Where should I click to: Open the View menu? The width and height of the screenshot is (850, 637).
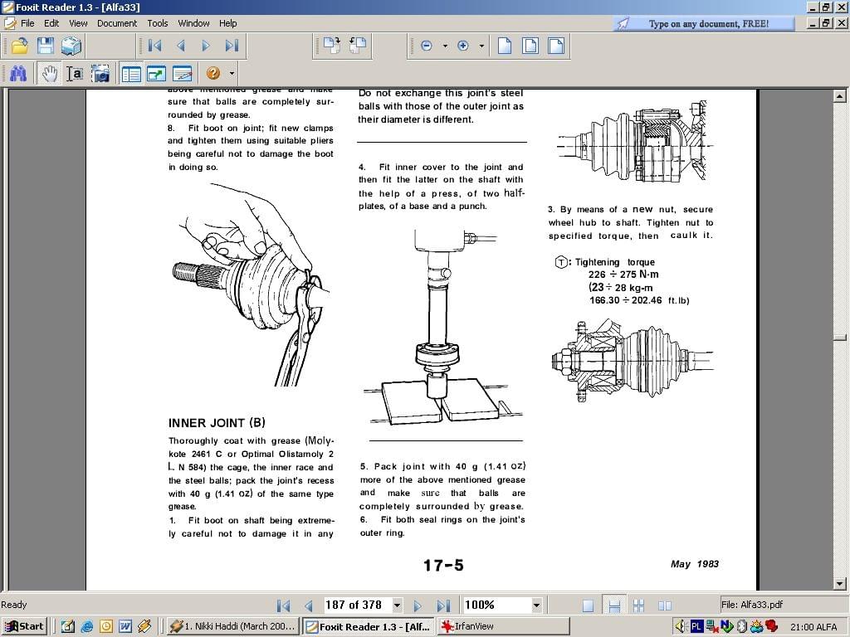point(78,23)
